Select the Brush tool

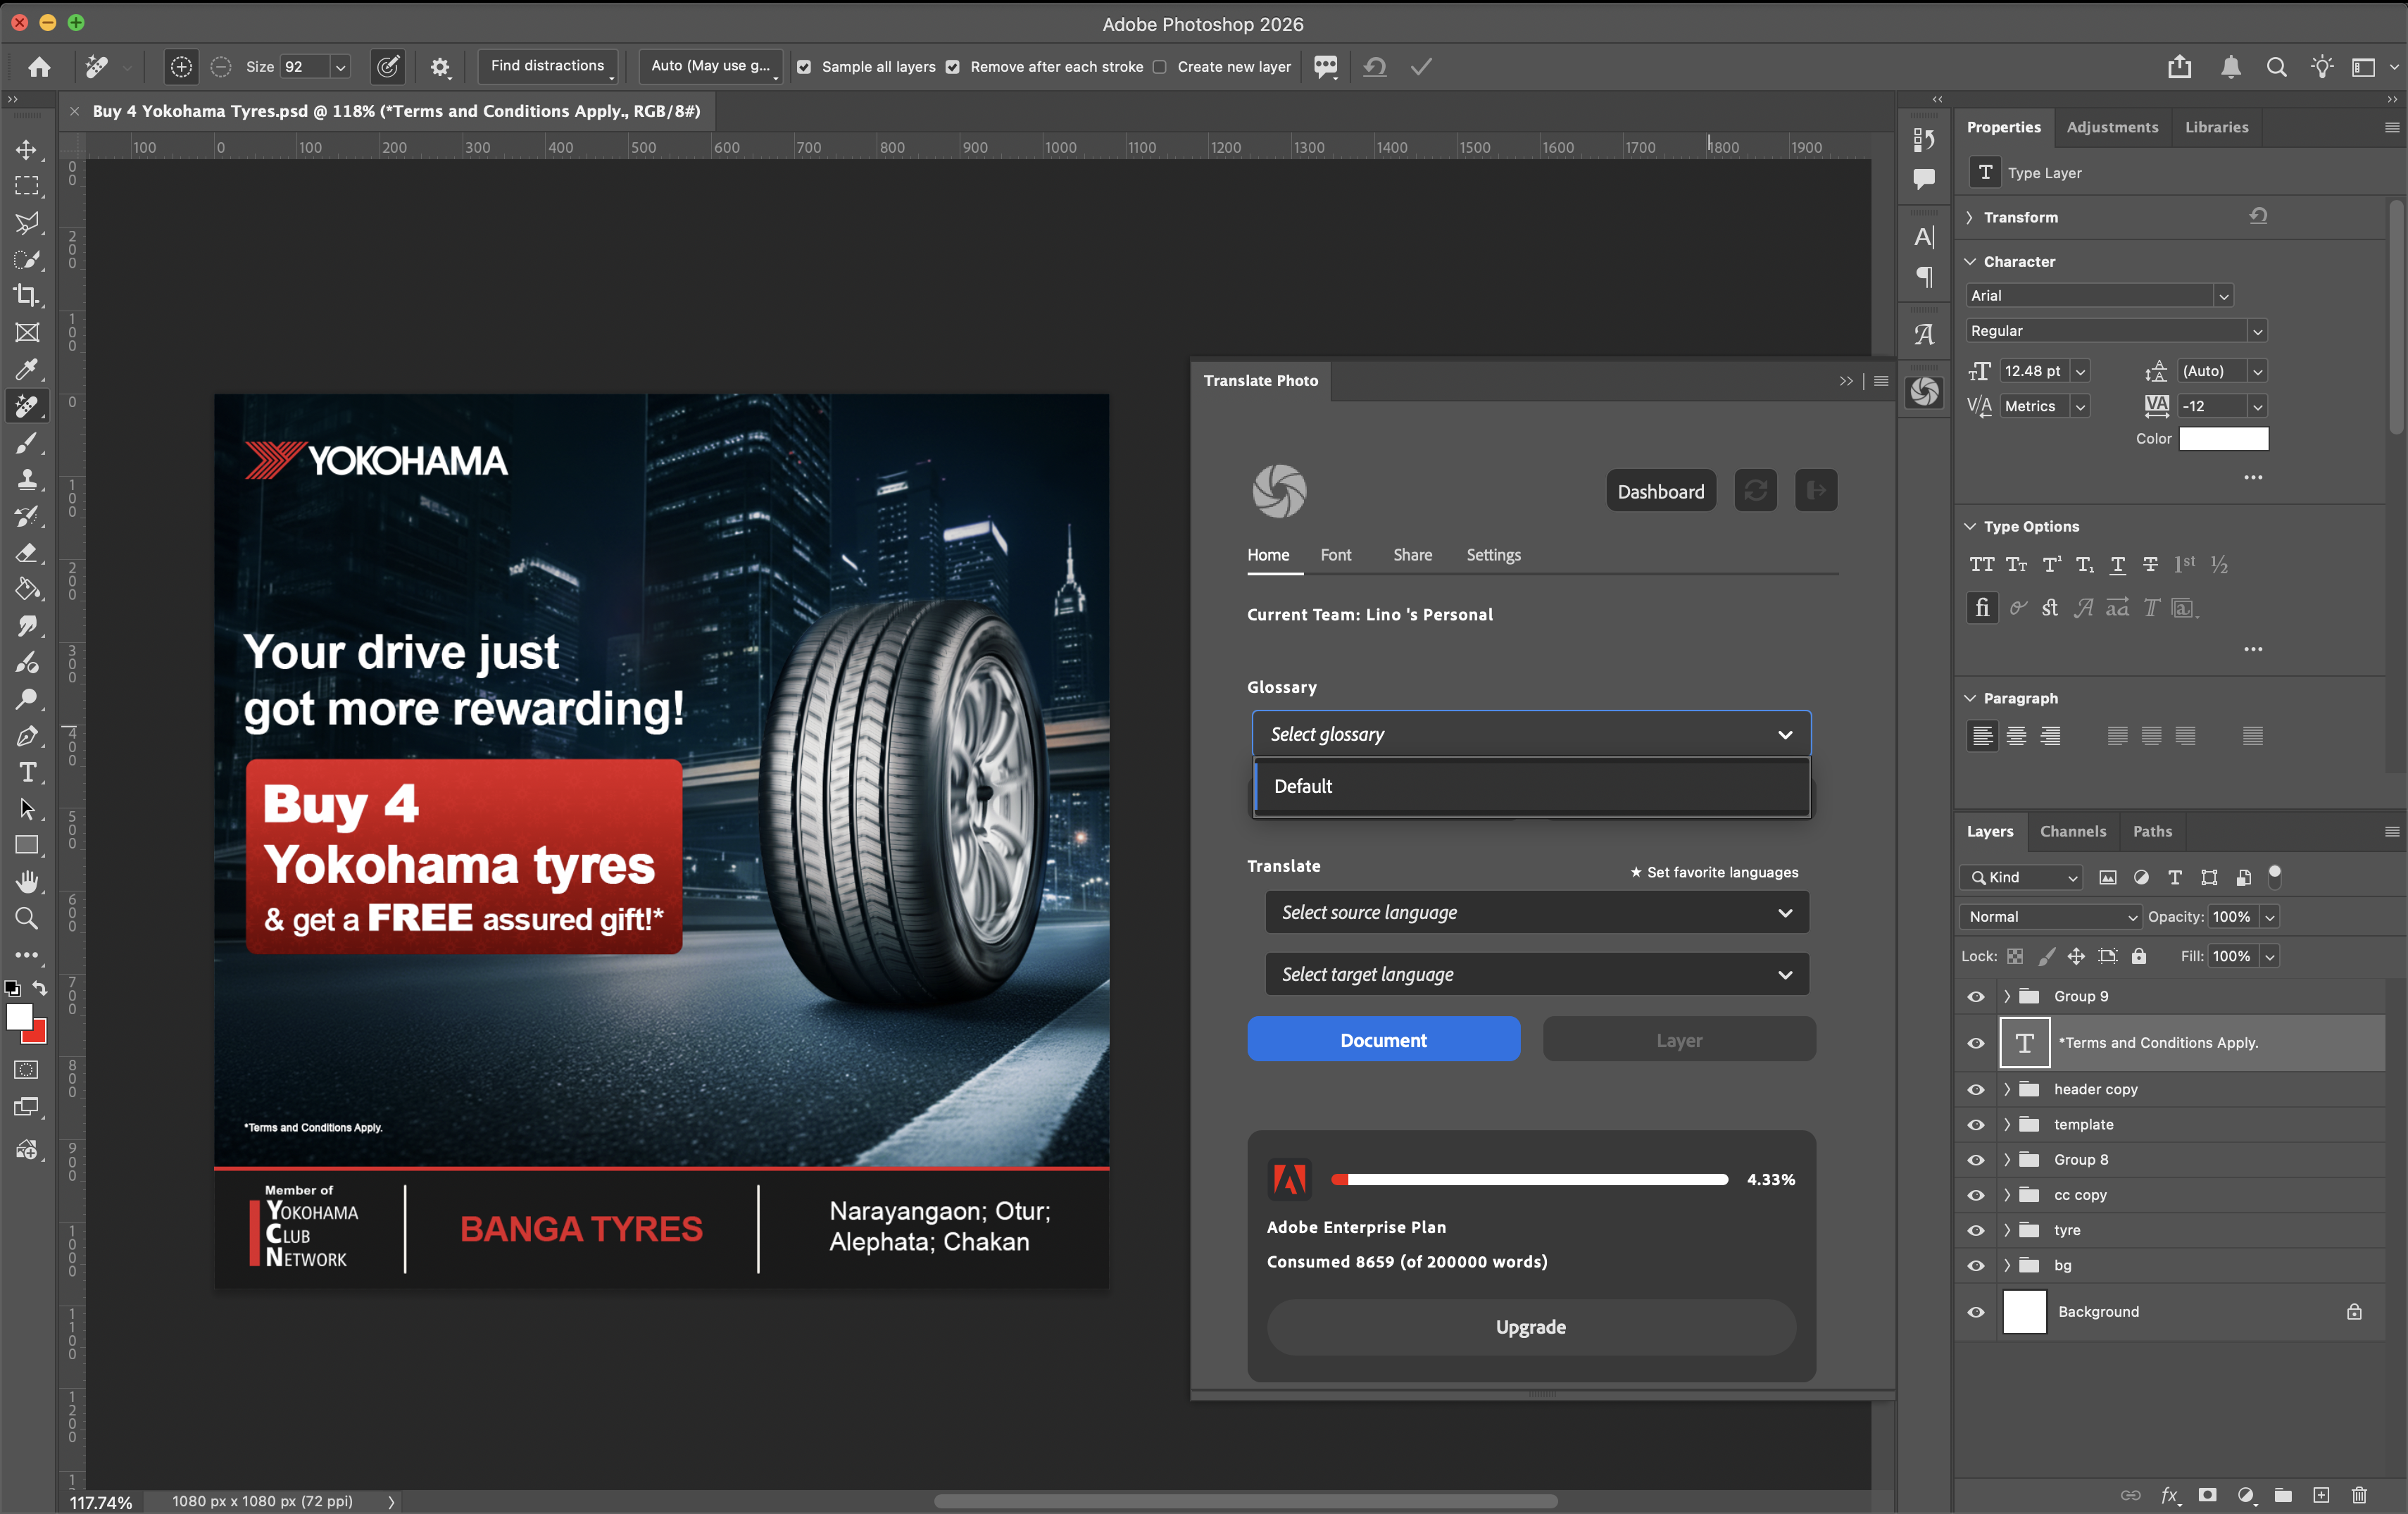coord(27,443)
